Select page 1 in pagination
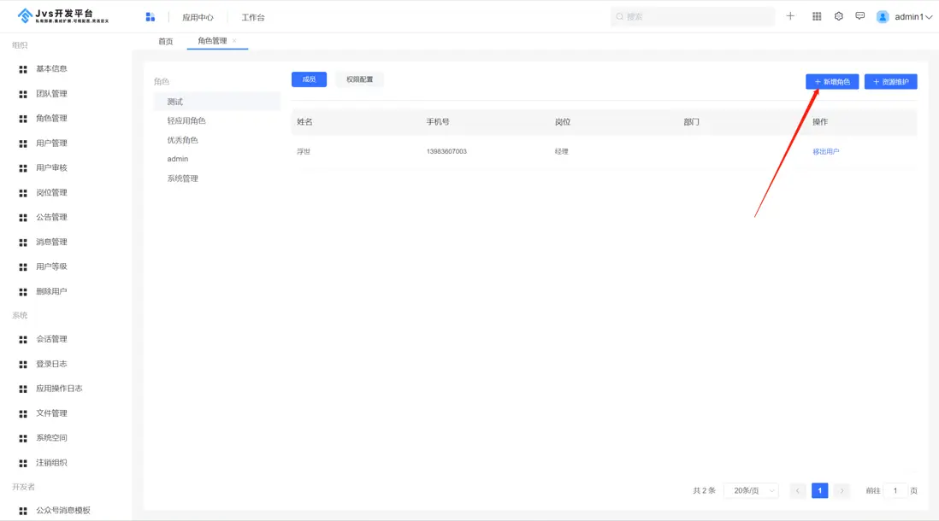 820,490
